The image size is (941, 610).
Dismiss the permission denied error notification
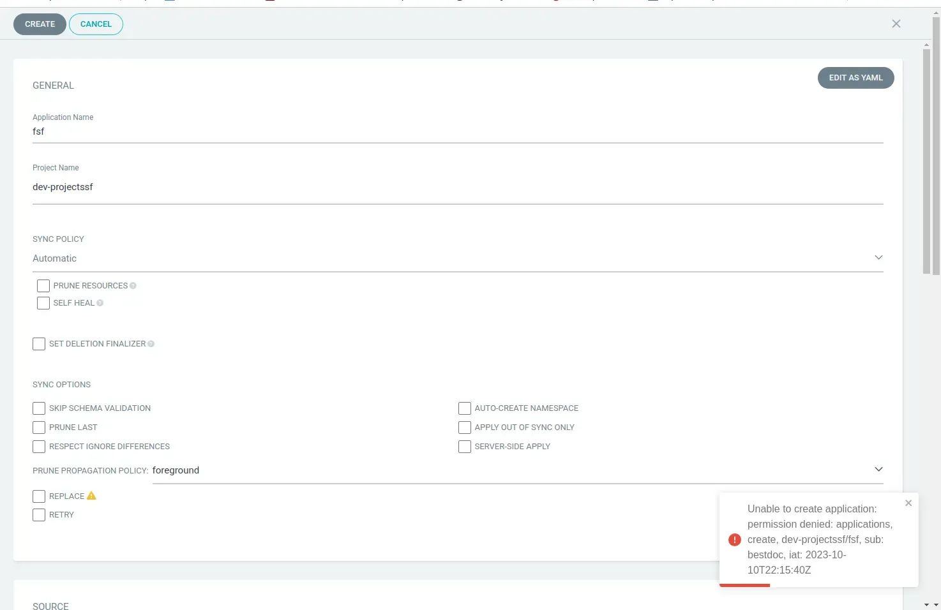point(908,503)
